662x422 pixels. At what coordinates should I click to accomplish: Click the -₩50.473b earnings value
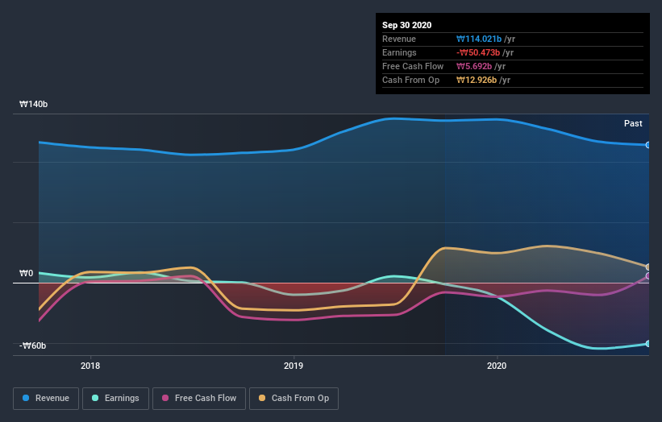(478, 52)
